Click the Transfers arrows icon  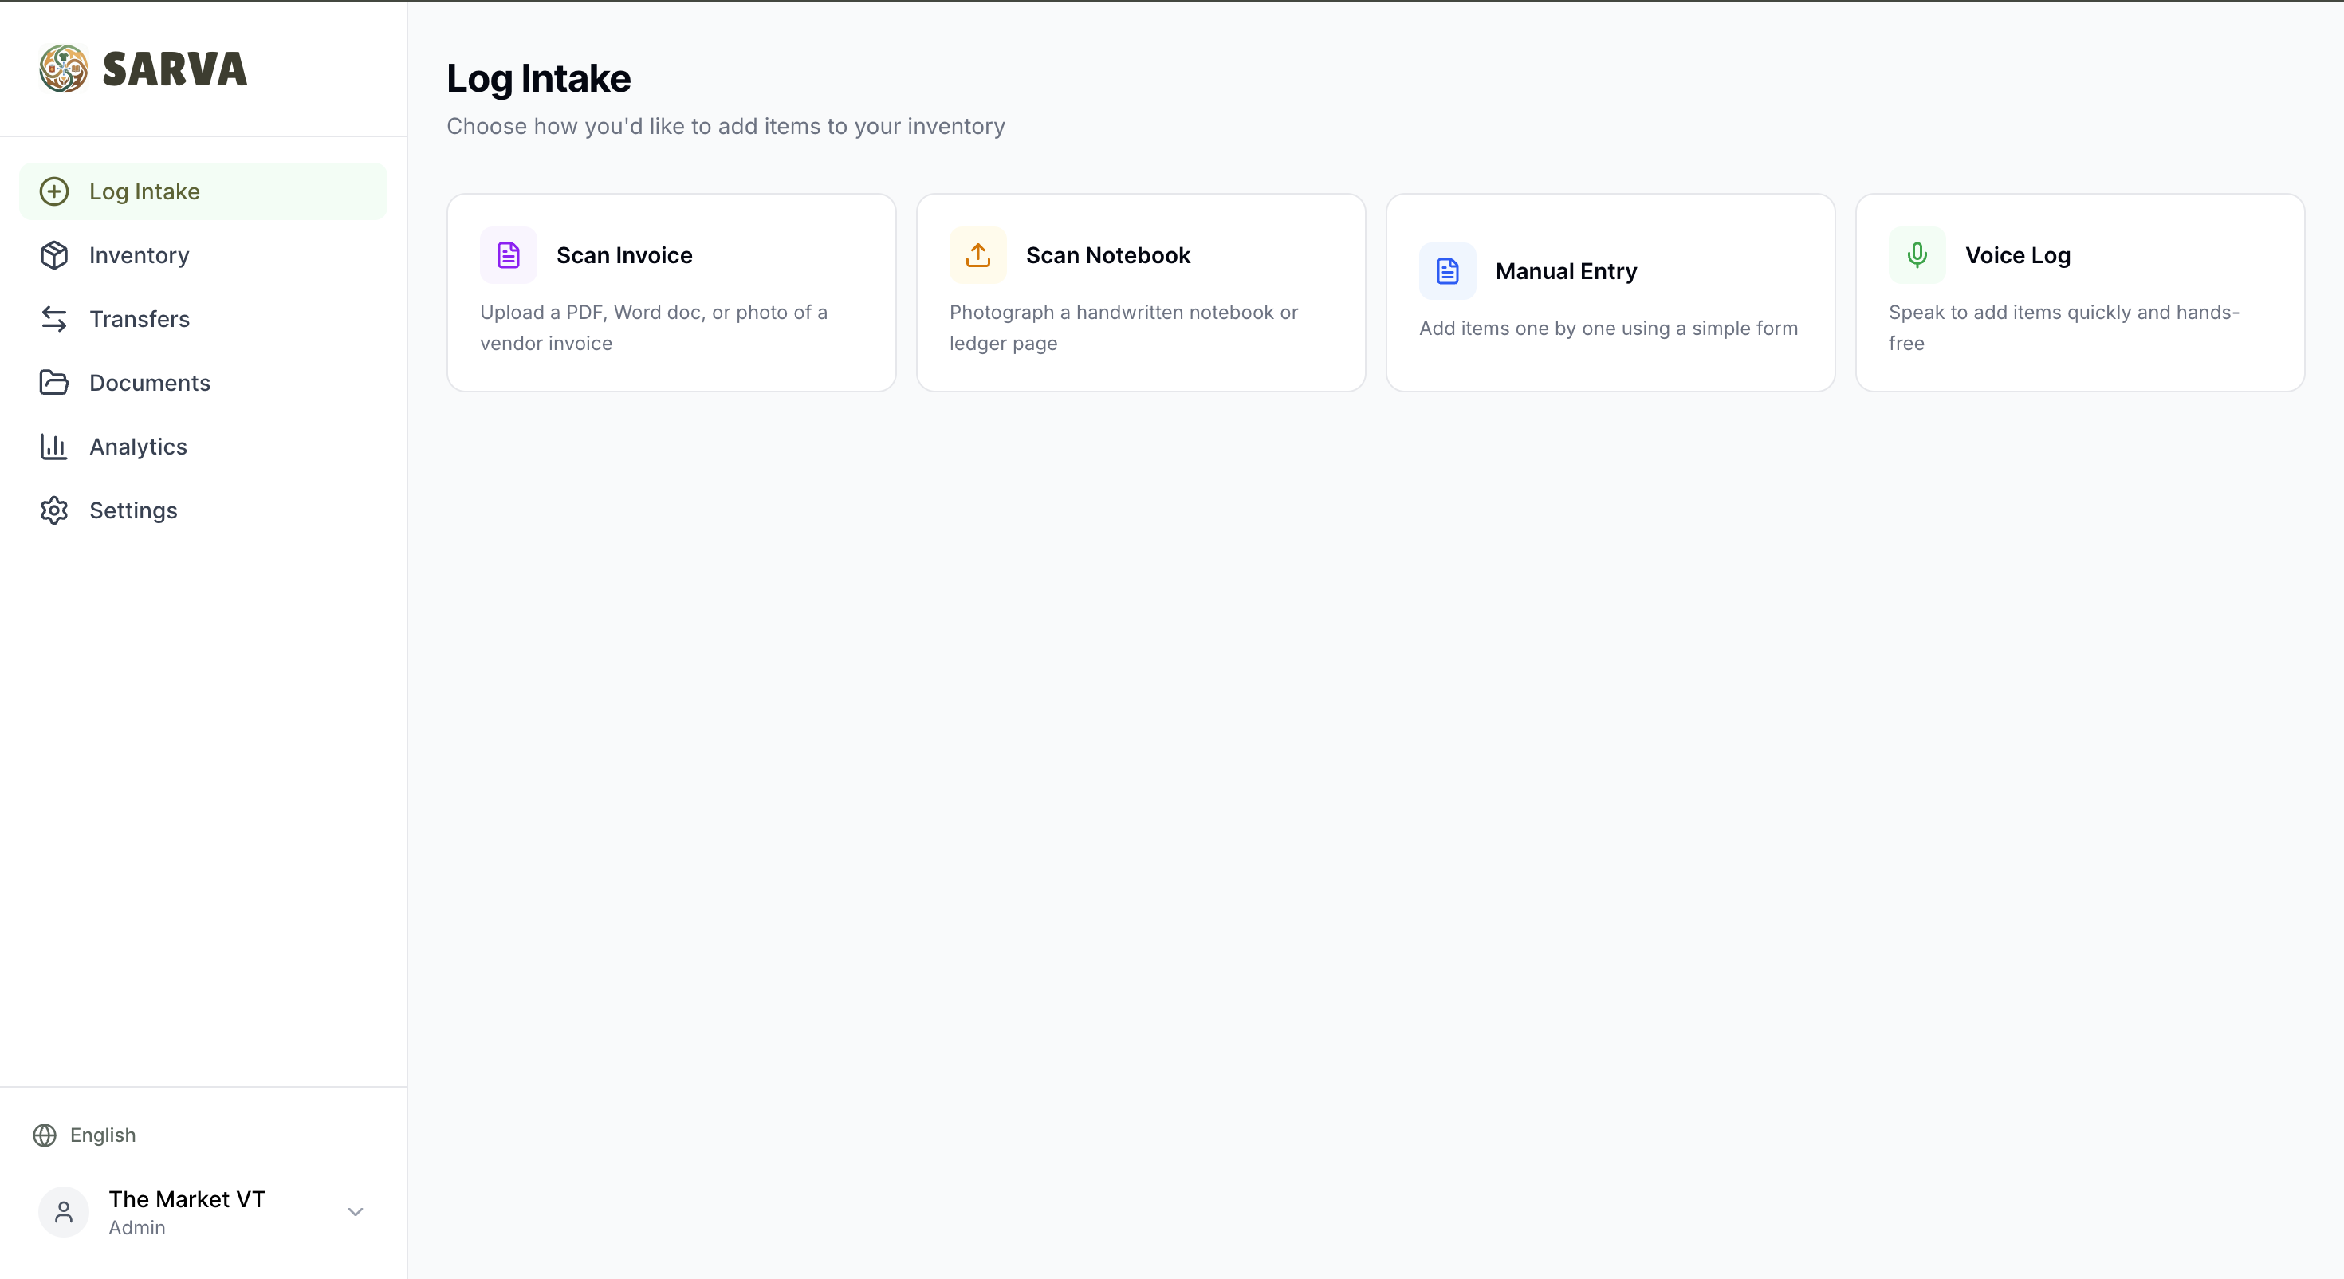54,319
